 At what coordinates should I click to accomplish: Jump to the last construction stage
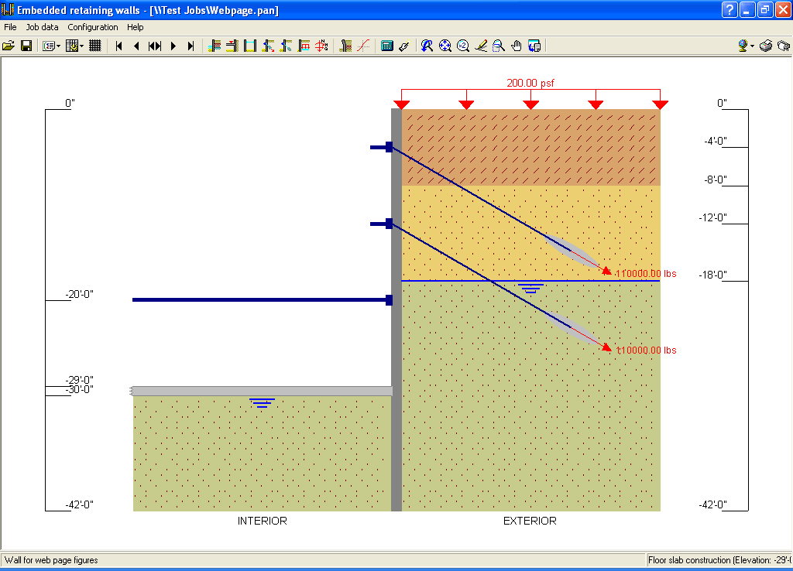click(191, 46)
